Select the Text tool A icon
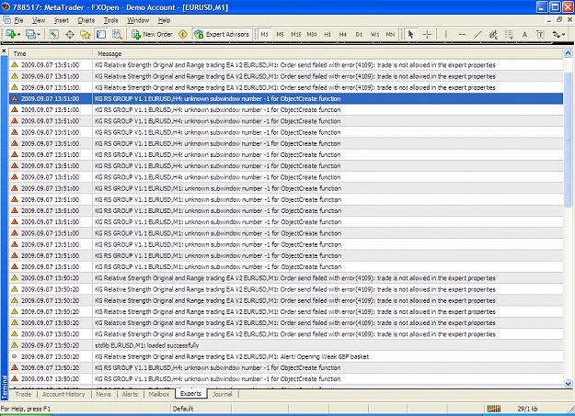 click(x=524, y=34)
